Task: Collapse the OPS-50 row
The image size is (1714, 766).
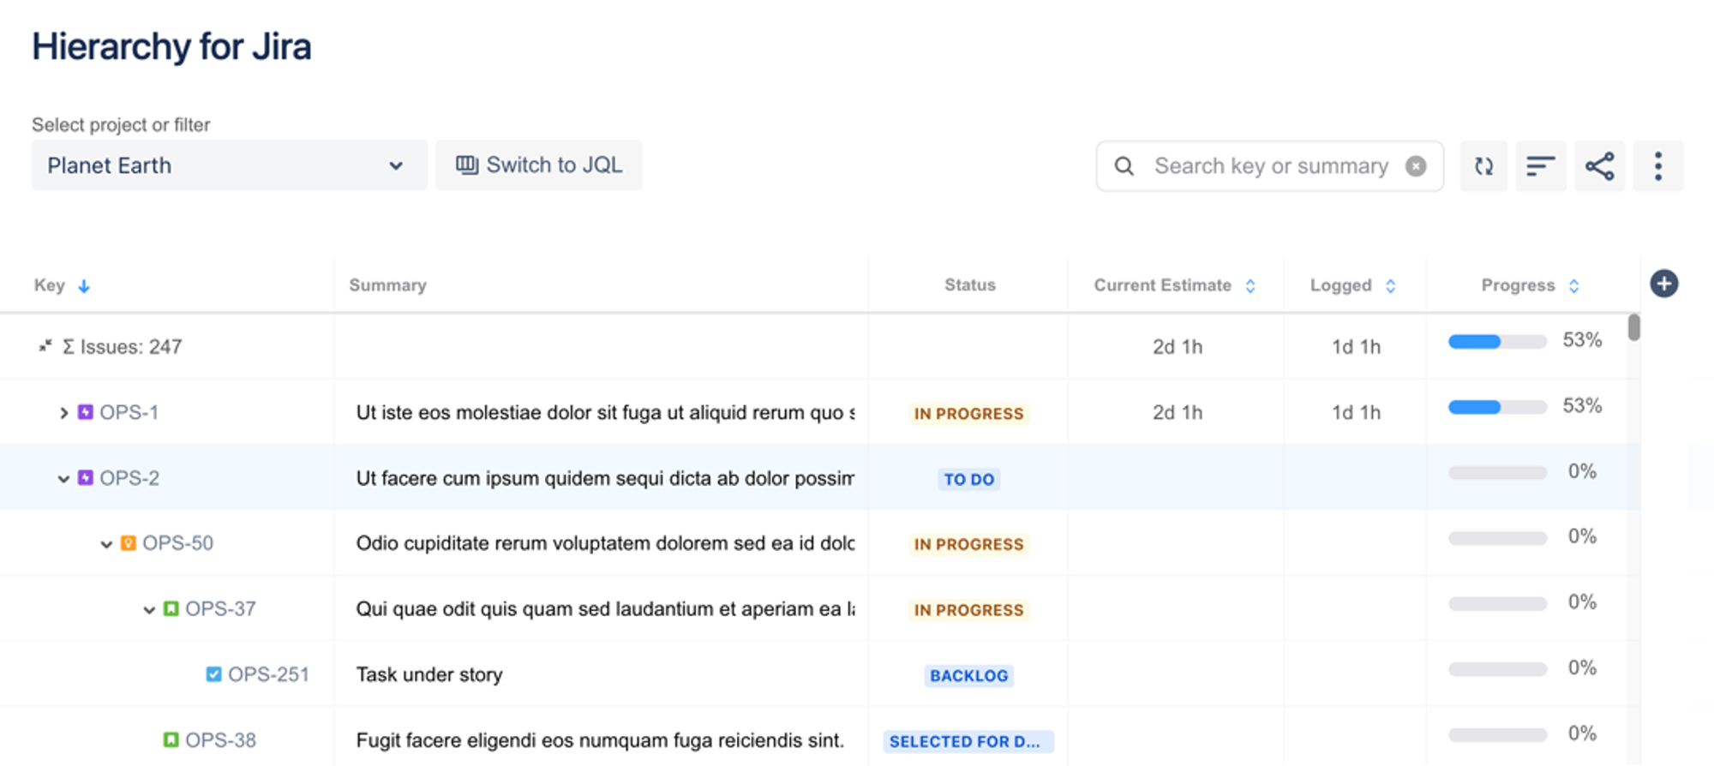Action: [x=106, y=544]
